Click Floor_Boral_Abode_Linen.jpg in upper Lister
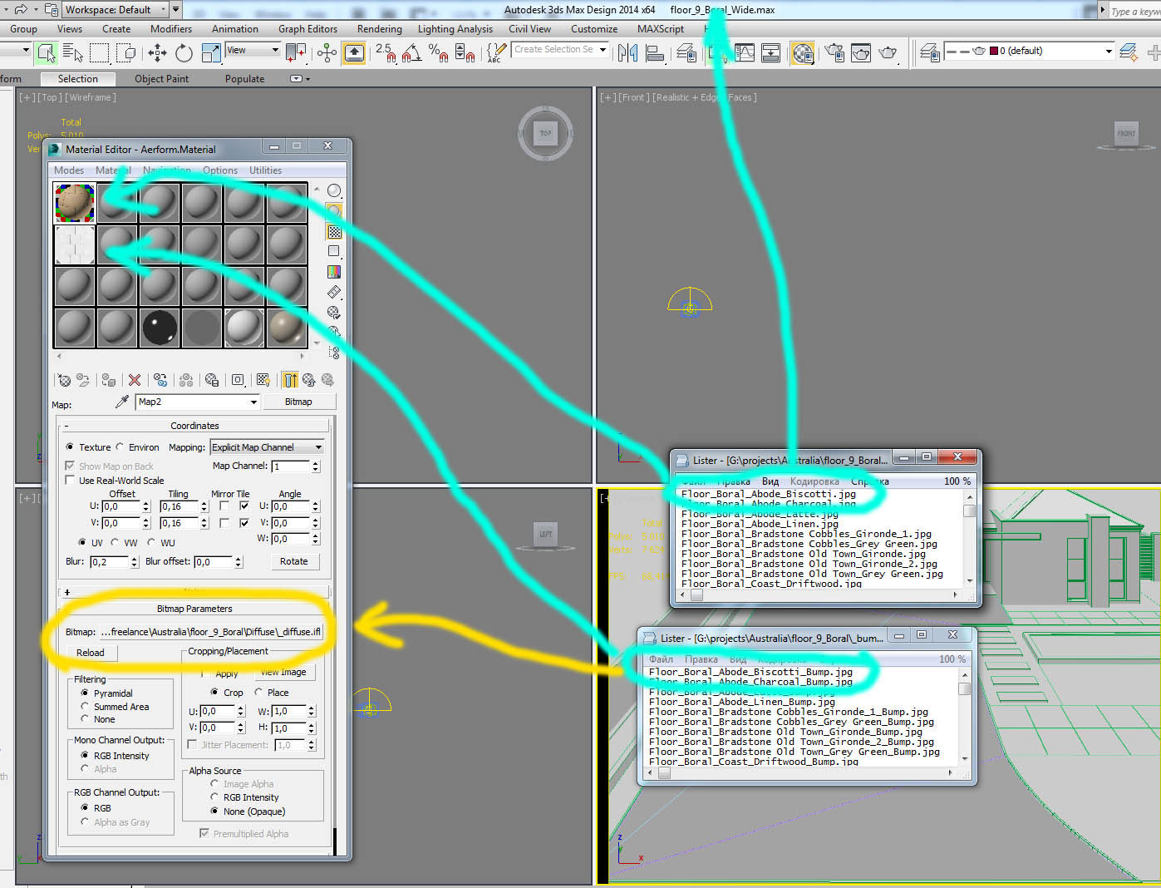The height and width of the screenshot is (888, 1161). click(760, 524)
